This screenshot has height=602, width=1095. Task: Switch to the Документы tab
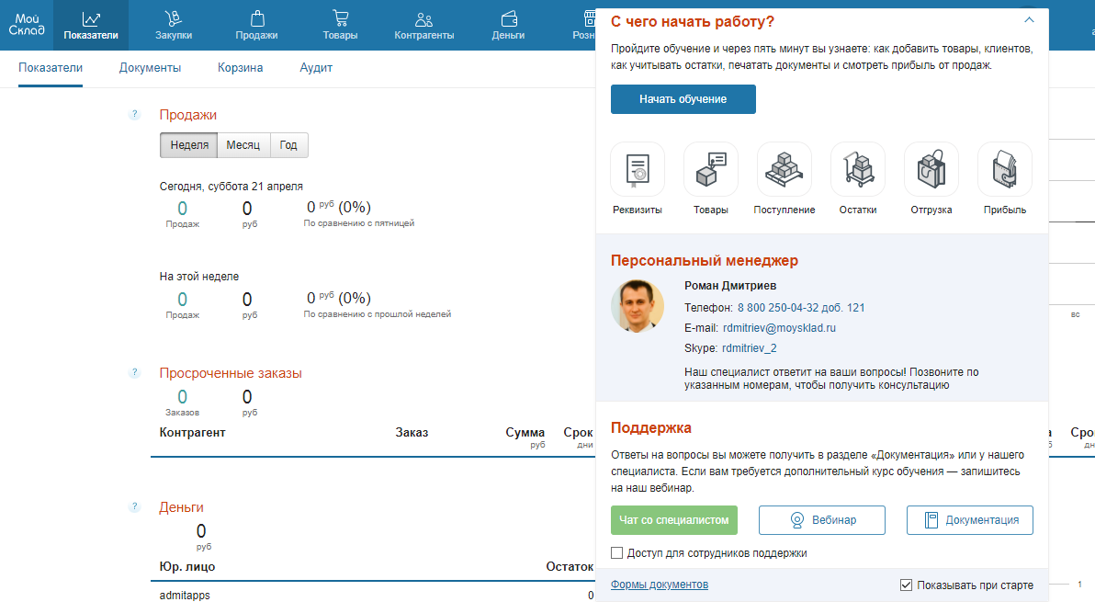(x=150, y=67)
